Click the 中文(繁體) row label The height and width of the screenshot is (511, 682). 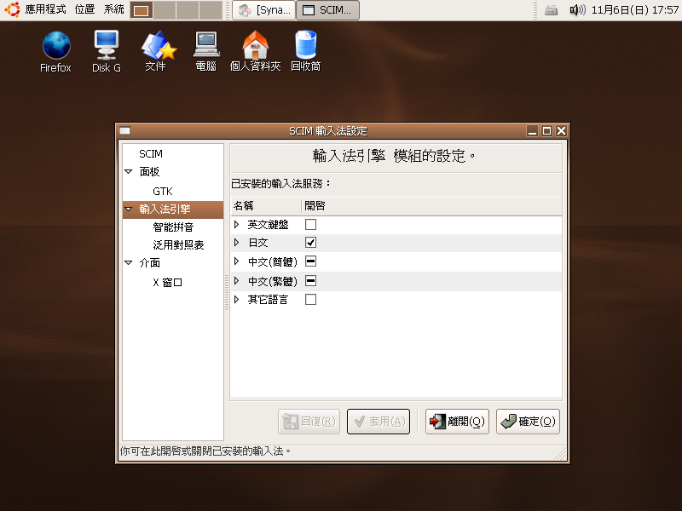[x=273, y=281]
